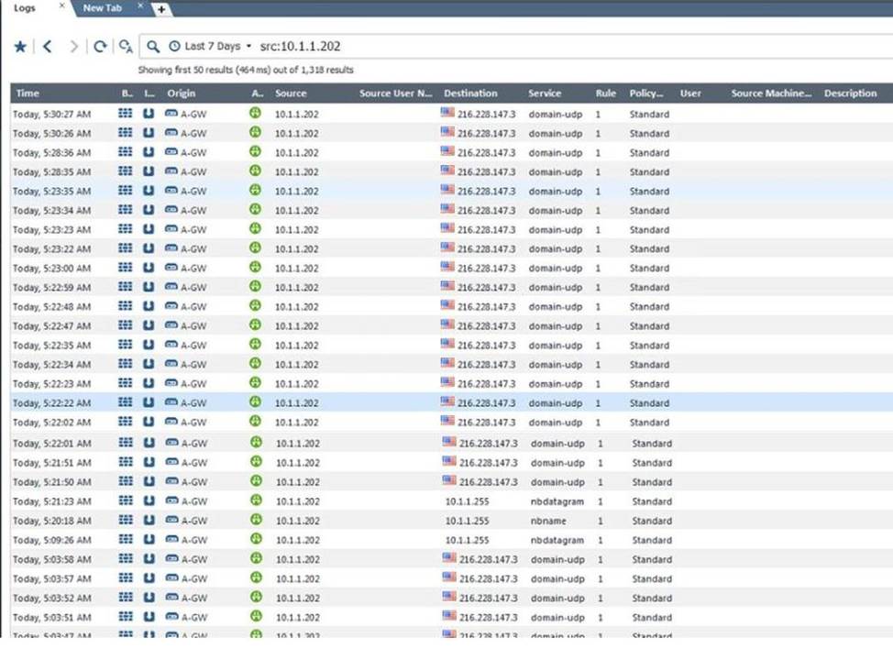Sort by the Destination column header
This screenshot has height=649, width=893.
470,93
